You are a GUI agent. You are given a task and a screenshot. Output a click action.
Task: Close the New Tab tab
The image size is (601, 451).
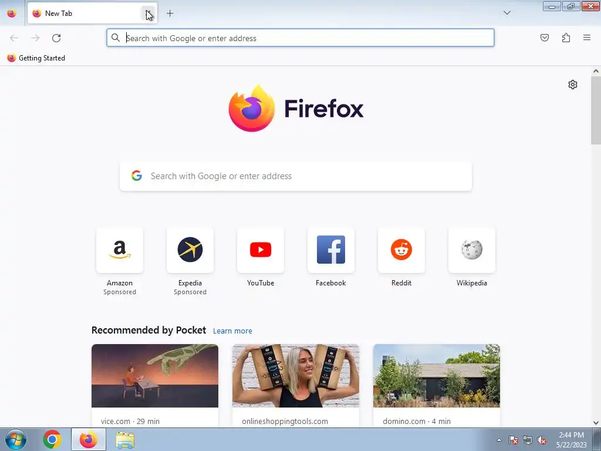[148, 14]
